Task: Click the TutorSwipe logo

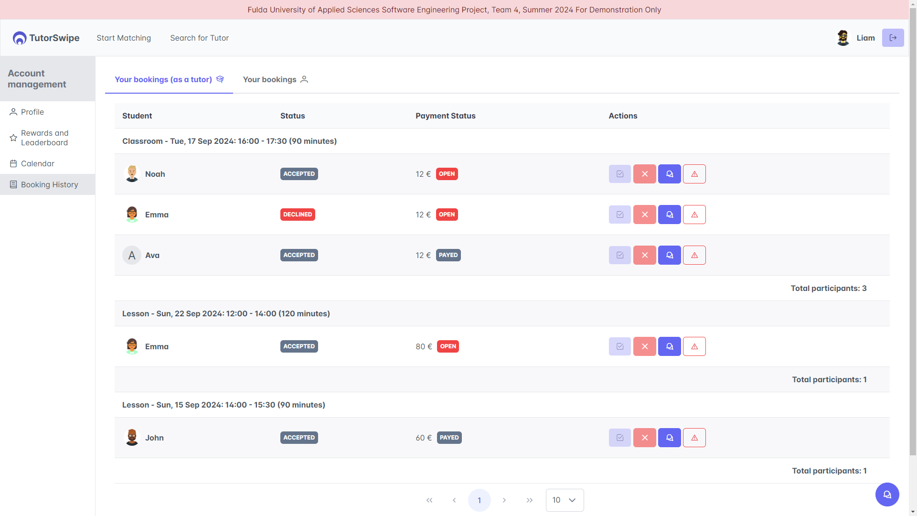Action: coord(46,38)
